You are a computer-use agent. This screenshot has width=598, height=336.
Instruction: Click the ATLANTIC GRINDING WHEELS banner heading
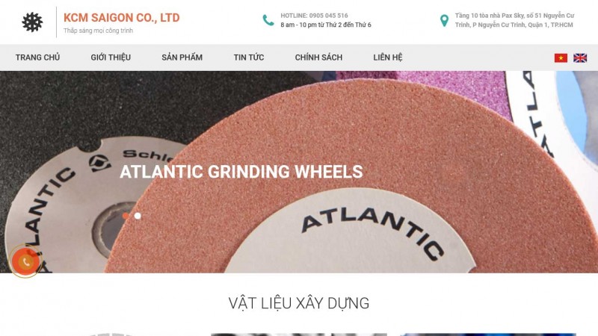241,172
